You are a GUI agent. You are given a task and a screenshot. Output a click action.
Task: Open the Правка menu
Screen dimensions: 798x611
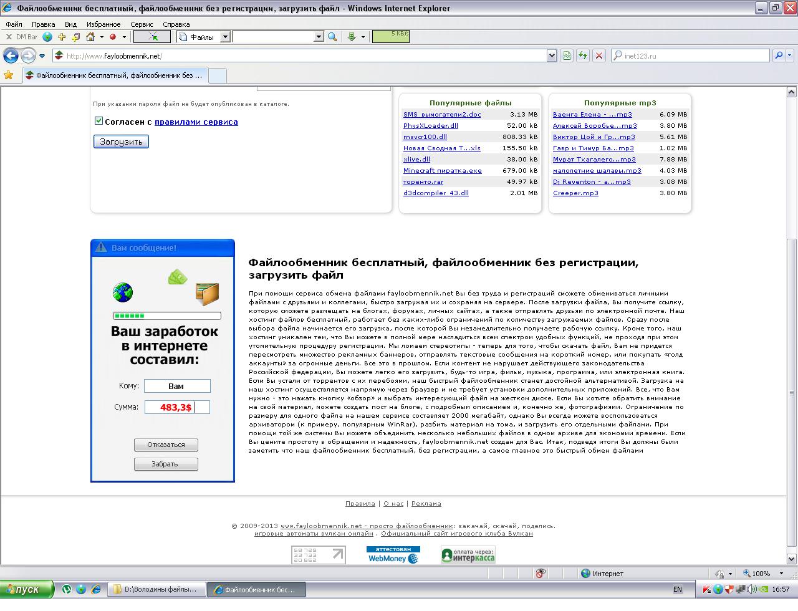coord(44,24)
